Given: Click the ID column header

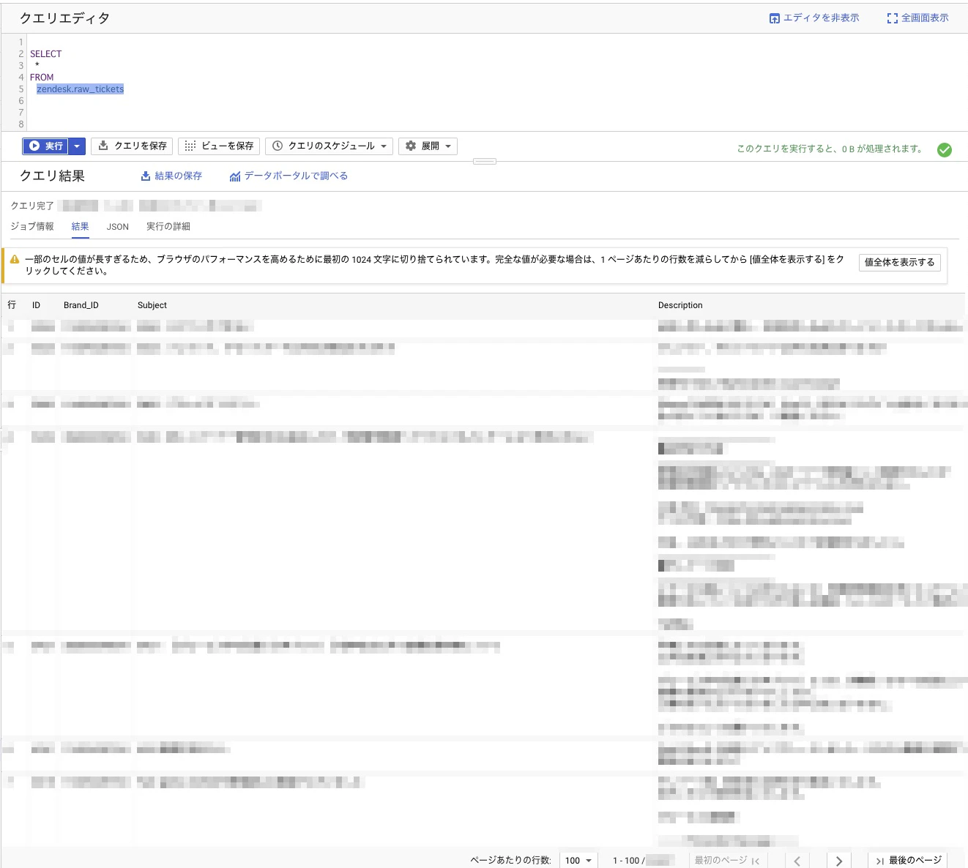Looking at the screenshot, I should 36,305.
